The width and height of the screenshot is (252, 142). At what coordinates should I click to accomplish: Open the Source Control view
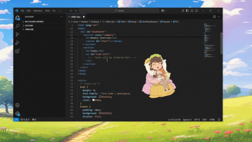[17, 34]
